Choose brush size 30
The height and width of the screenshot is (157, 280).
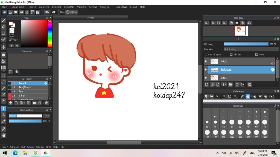pos(240,123)
